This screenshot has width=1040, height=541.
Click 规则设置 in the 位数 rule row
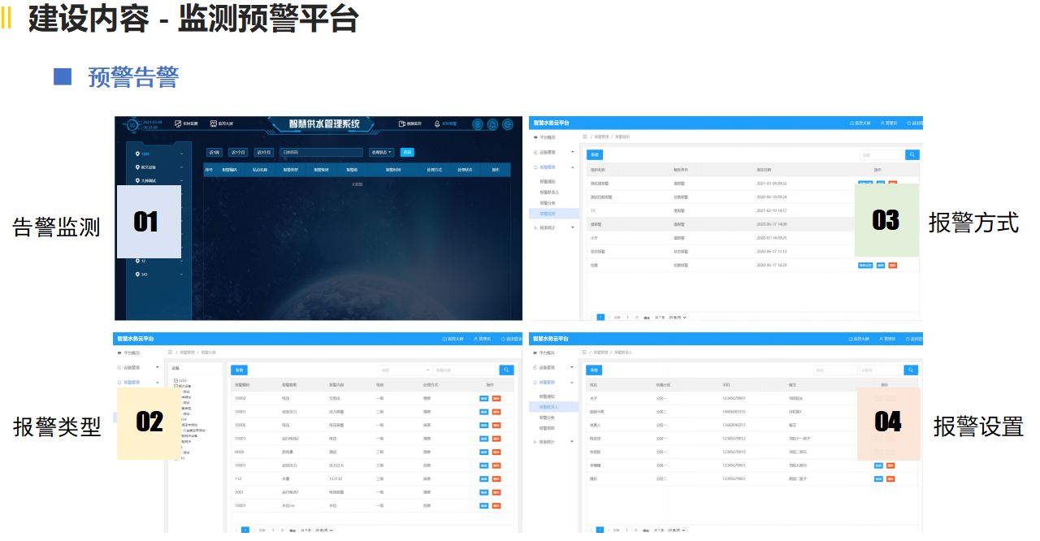point(865,265)
